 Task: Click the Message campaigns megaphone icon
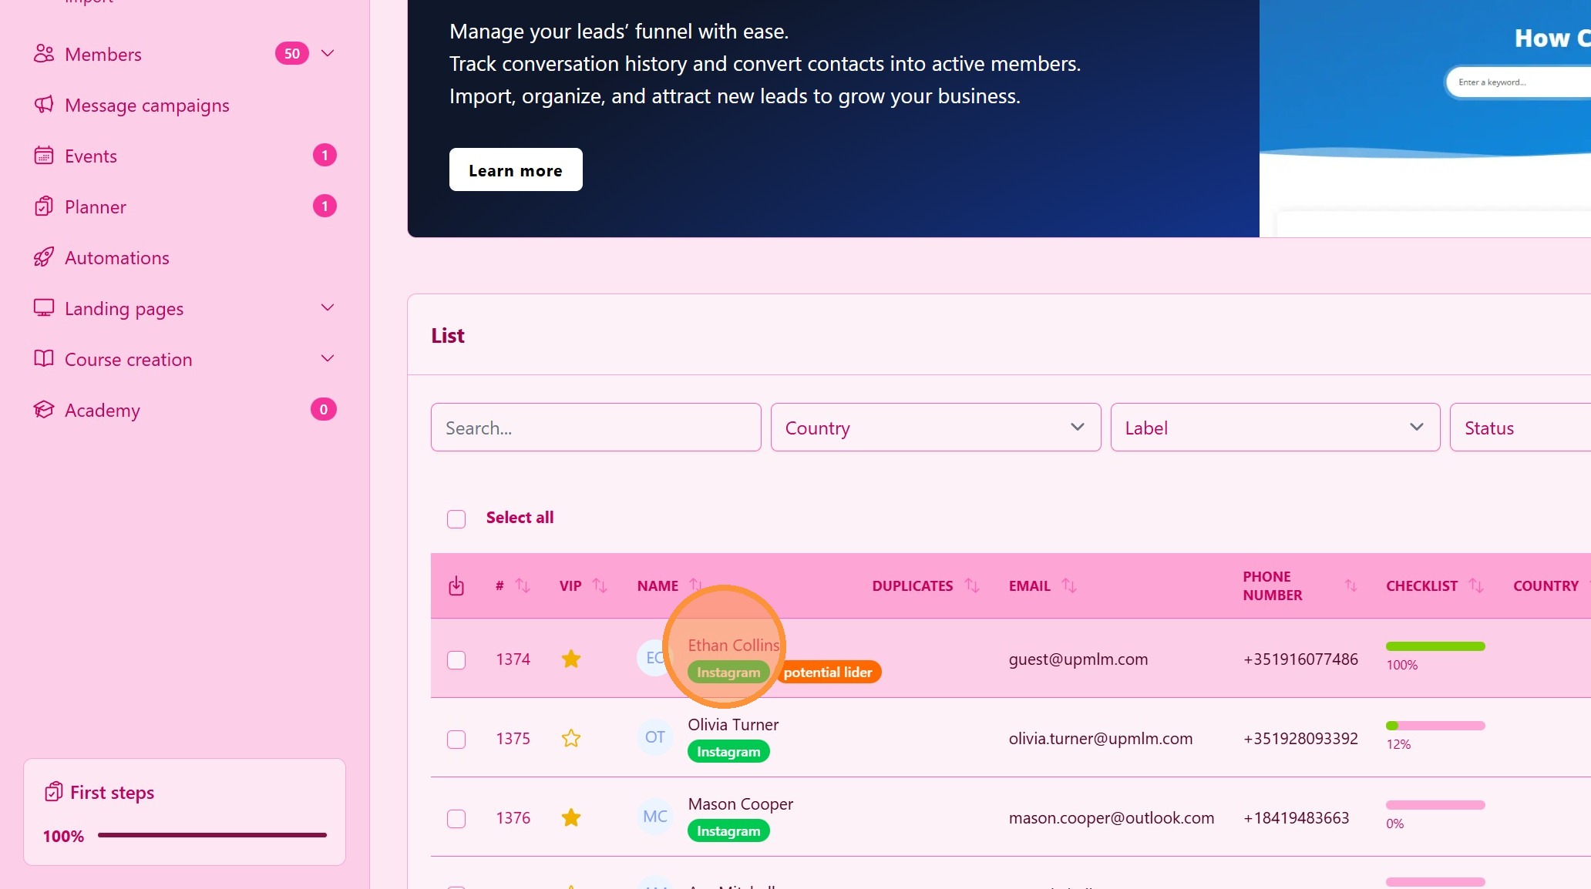44,105
